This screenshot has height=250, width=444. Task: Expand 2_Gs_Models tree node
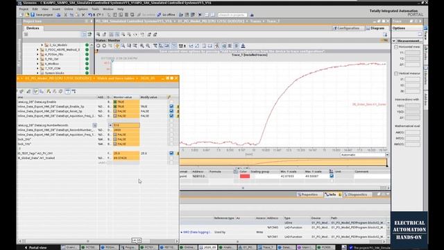click(x=42, y=45)
